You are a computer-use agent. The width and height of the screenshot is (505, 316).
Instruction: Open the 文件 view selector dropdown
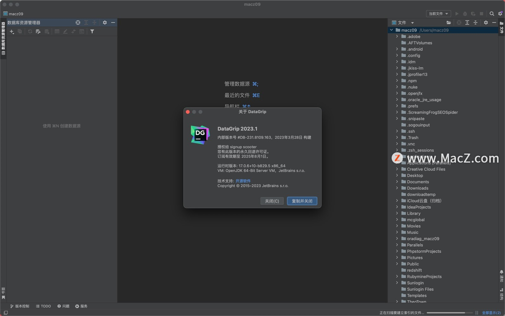[x=403, y=22]
